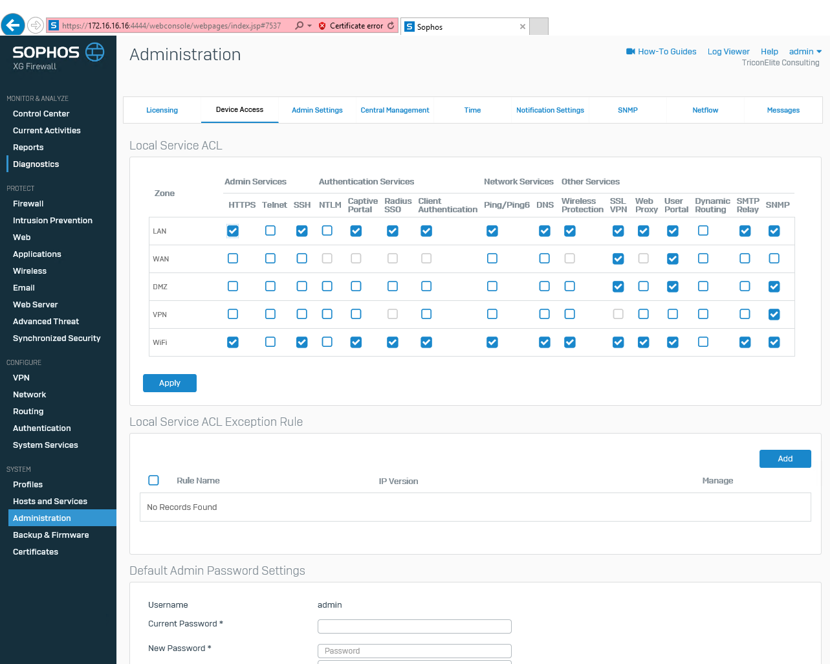Viewport: 830px width, 664px height.
Task: Open the Notification Settings tab
Action: 550,110
